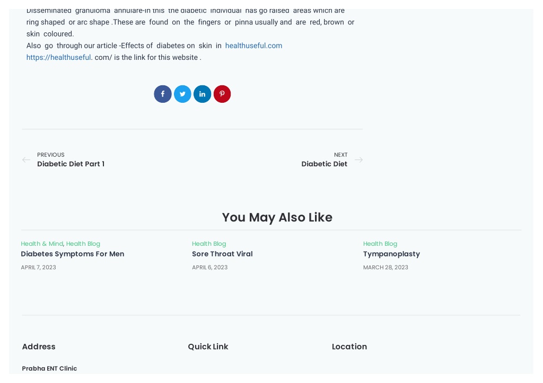
Task: Click the Prabha ENT Clinic address text
Action: pyautogui.click(x=49, y=369)
